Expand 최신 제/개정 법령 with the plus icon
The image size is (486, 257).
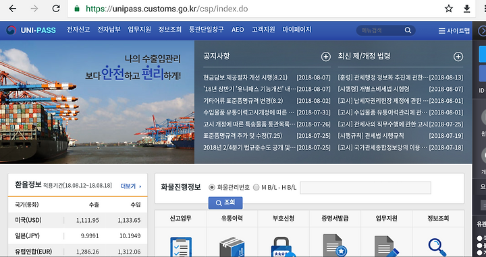(458, 57)
